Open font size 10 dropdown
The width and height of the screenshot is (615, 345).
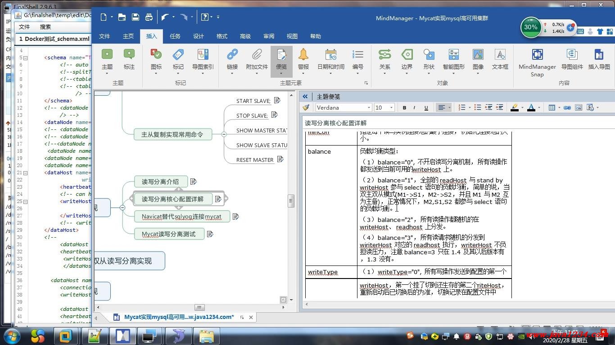(391, 107)
